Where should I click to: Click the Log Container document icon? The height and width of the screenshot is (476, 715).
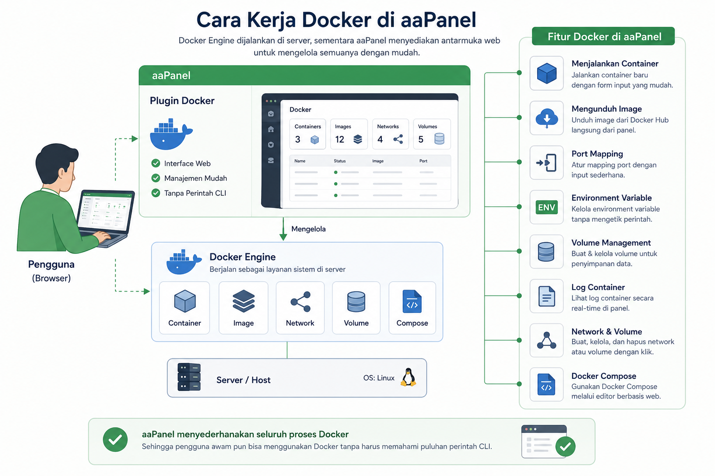coord(546,296)
